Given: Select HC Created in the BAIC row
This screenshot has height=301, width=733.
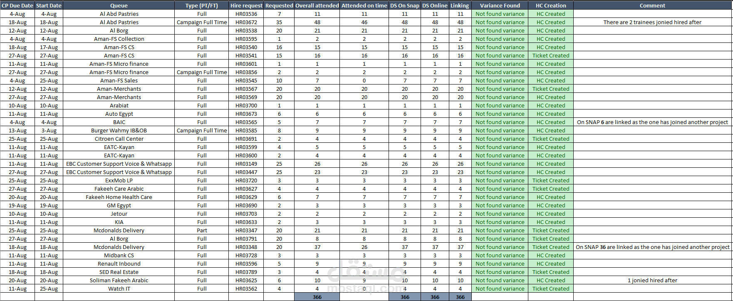Looking at the screenshot, I should coord(551,122).
